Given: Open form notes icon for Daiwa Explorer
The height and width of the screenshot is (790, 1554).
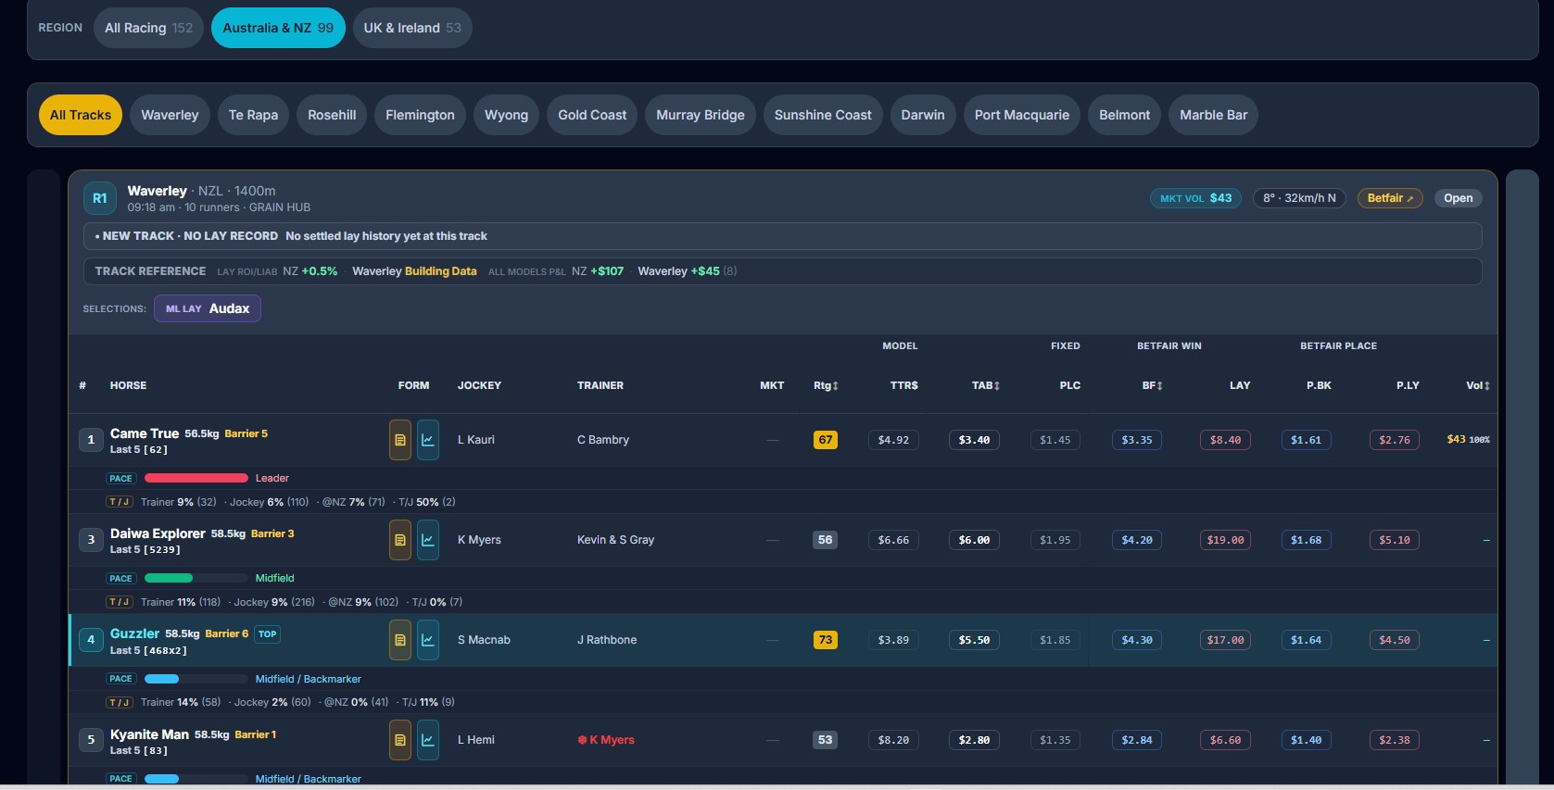Looking at the screenshot, I should coord(400,540).
